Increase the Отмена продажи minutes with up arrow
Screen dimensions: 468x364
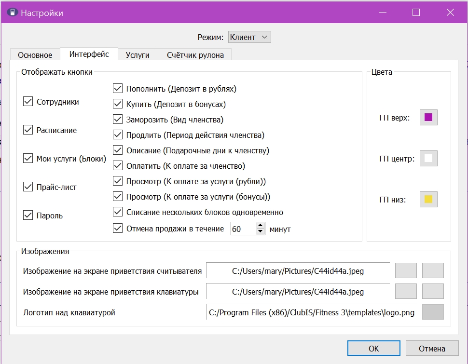click(260, 226)
